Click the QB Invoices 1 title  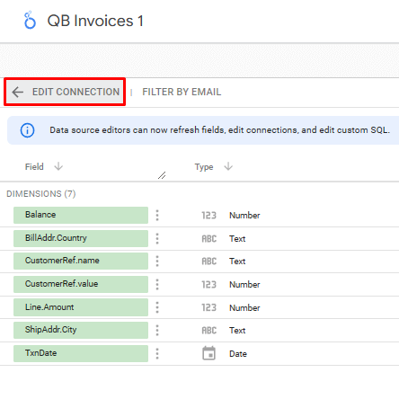tap(95, 21)
